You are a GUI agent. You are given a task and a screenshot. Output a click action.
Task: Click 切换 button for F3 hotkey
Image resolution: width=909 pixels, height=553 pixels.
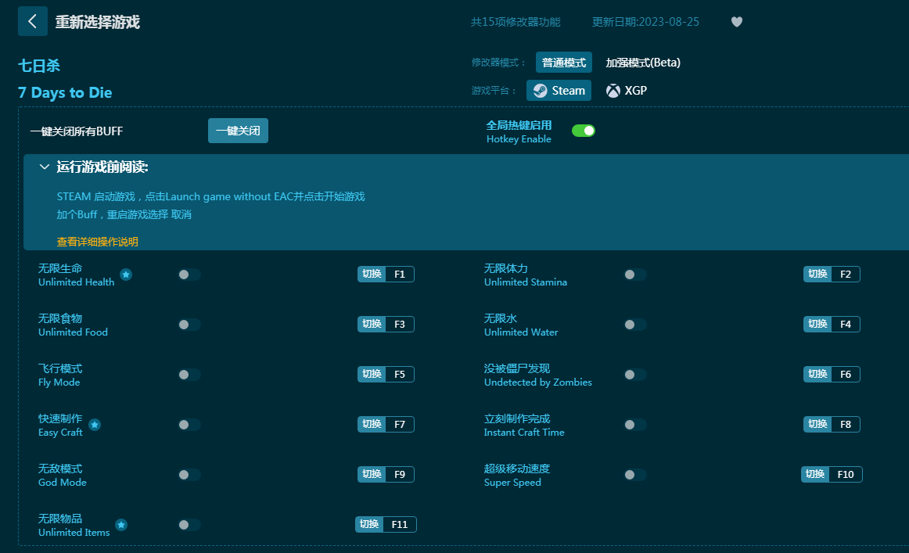(x=372, y=324)
